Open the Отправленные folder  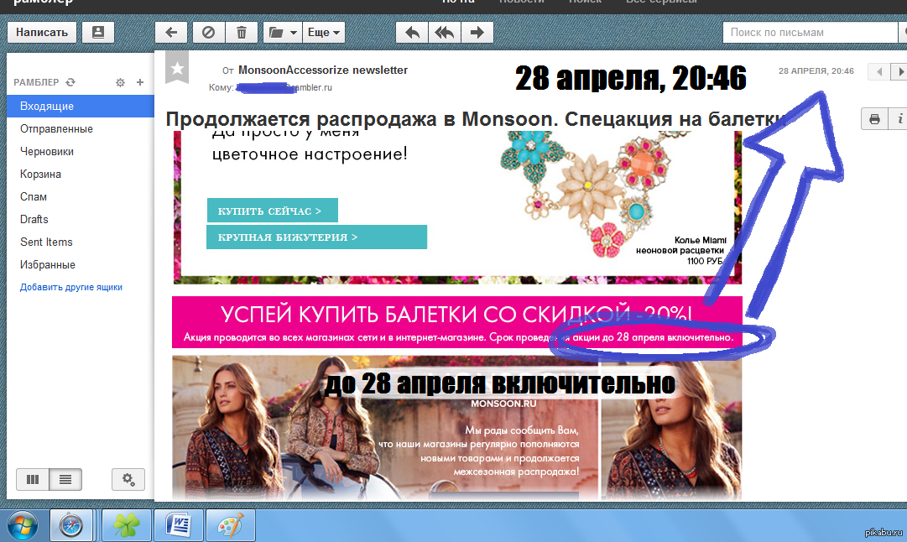coord(56,129)
